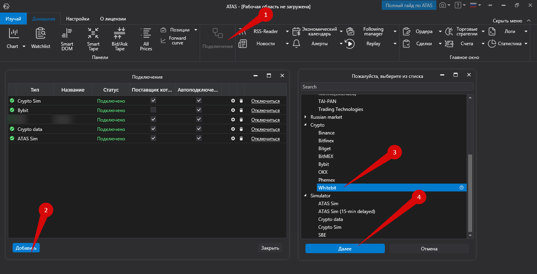Switch to the Настройки tab

tap(77, 19)
